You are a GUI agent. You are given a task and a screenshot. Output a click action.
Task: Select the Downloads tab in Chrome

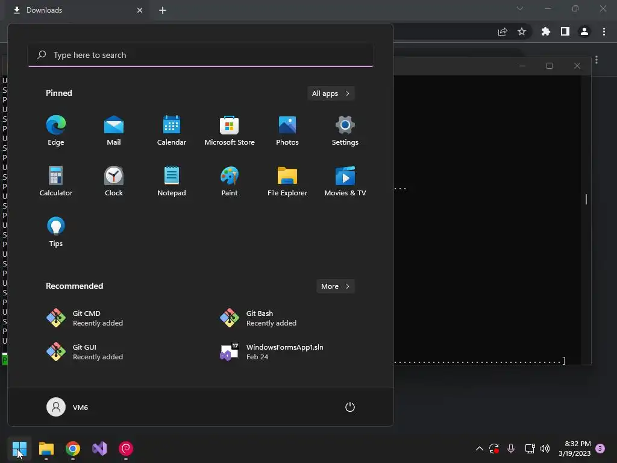click(x=78, y=10)
